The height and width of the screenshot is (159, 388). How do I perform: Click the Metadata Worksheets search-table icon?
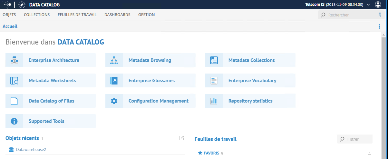pyautogui.click(x=14, y=81)
